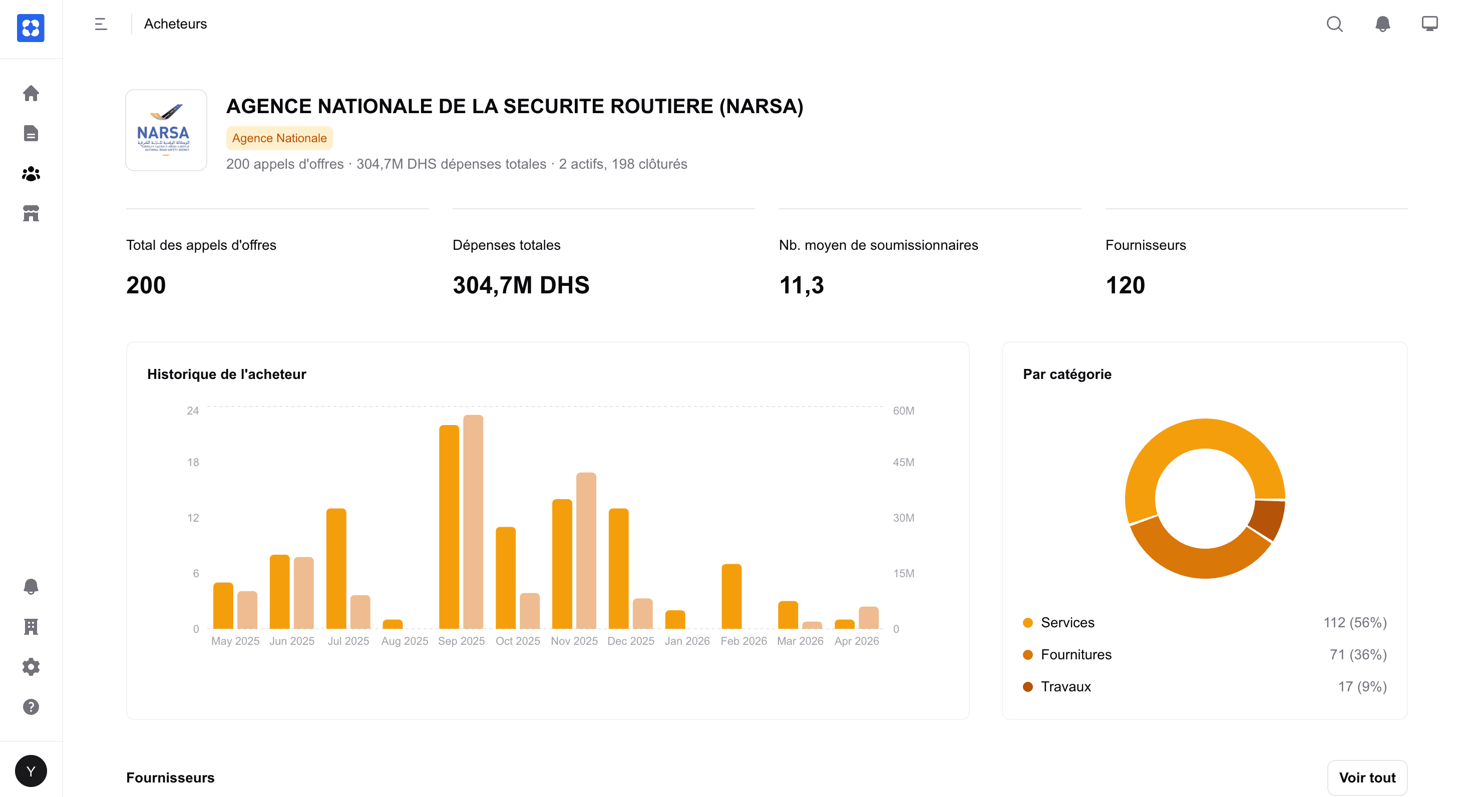
Task: Click the app logo in the top-left corner
Action: click(31, 29)
